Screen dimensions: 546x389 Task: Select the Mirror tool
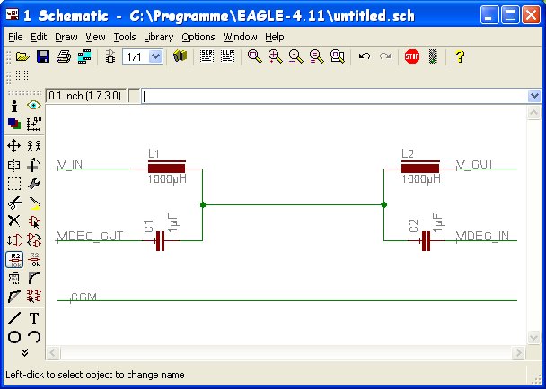coord(14,165)
